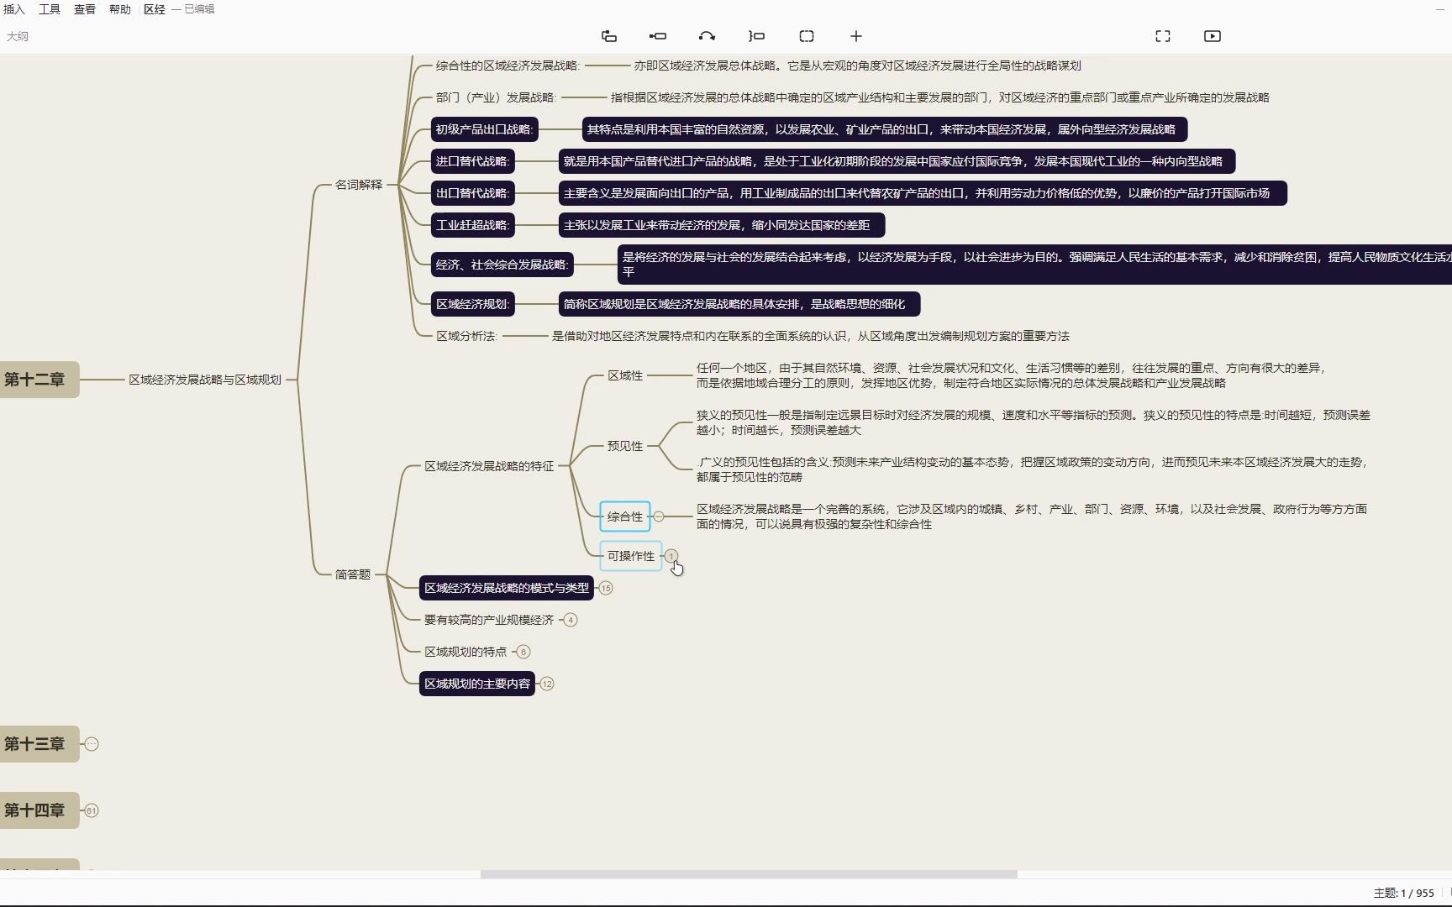Select 要有较高的产业规模经济 node
The image size is (1452, 907).
pyautogui.click(x=489, y=620)
